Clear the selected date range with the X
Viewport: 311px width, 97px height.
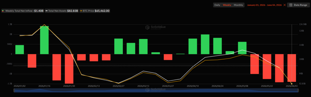point(285,5)
